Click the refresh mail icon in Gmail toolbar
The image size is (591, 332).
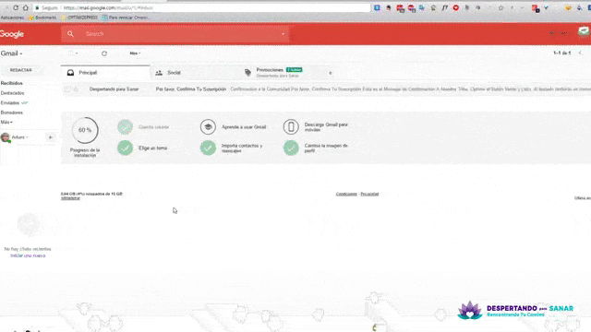point(104,53)
